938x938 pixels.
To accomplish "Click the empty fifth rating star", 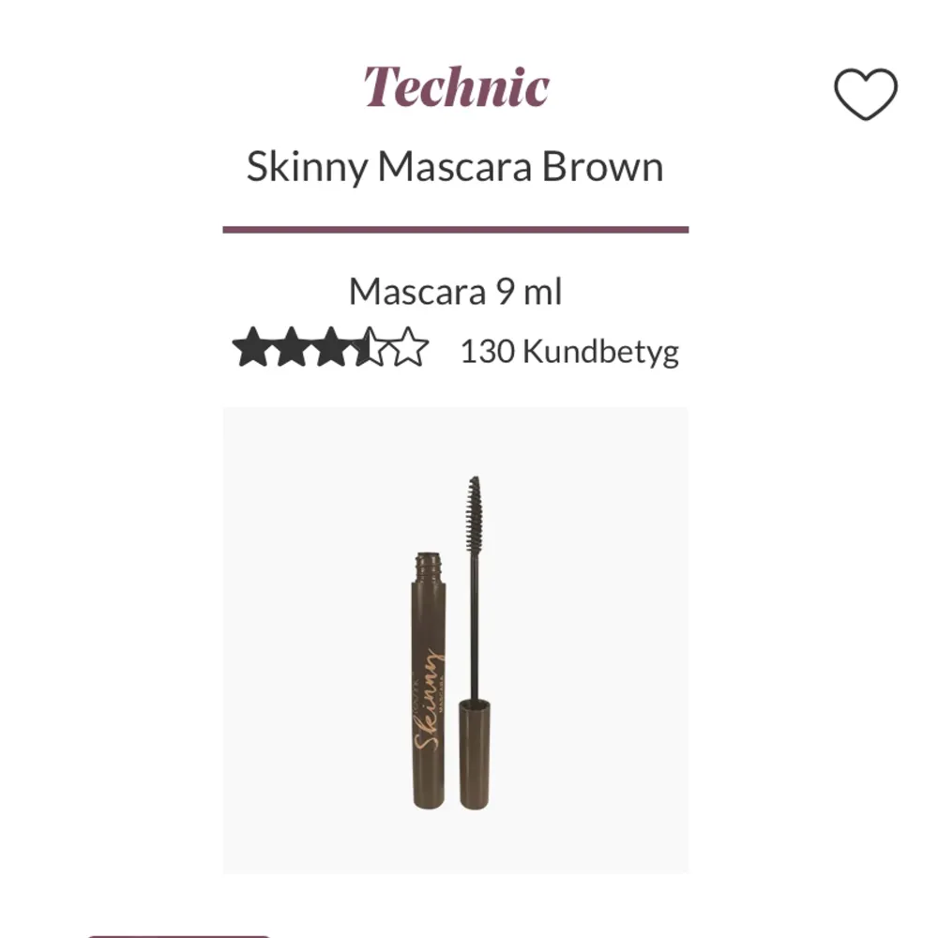I will 410,348.
